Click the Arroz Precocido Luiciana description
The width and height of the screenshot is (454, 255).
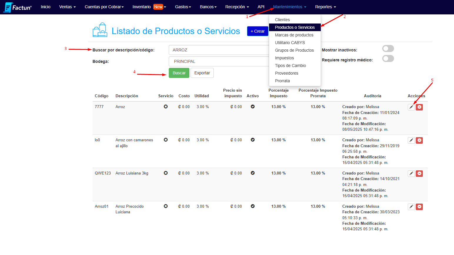point(130,209)
